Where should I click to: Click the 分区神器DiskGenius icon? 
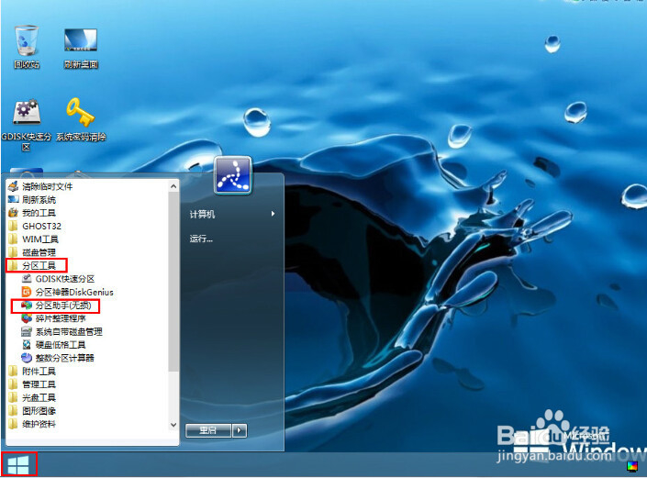(x=27, y=292)
